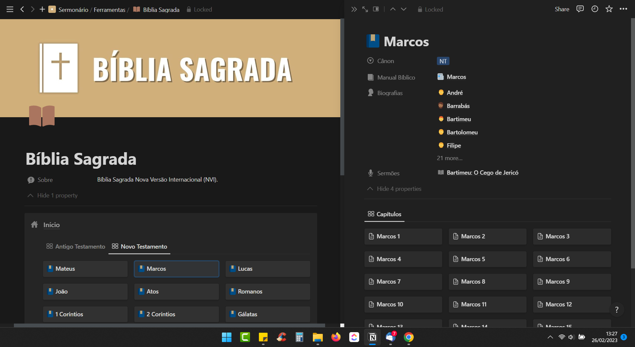Open the Mateus book card

[85, 269]
